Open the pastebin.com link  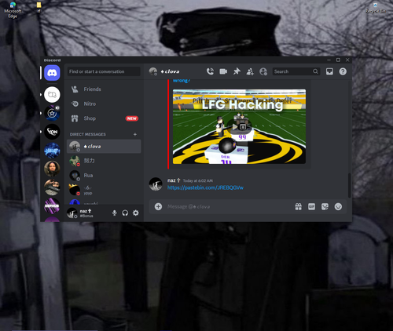click(205, 187)
